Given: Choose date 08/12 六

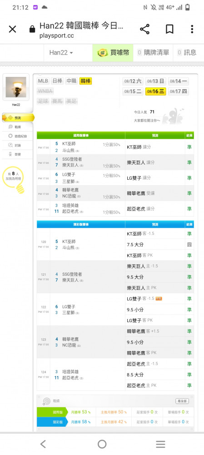Looking at the screenshot, I should [x=133, y=81].
